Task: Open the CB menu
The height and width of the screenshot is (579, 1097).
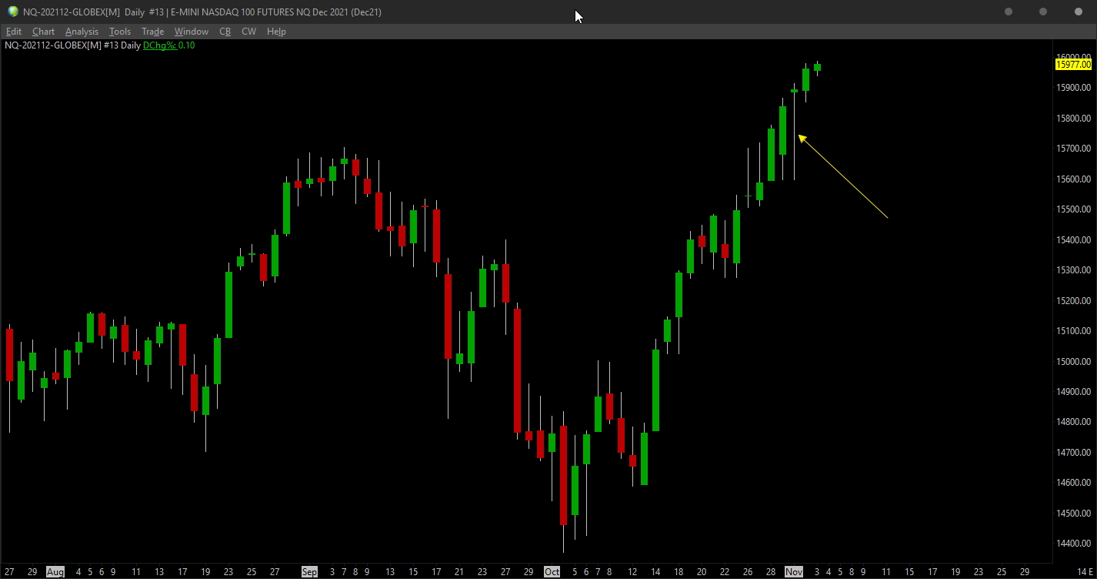Action: click(225, 32)
